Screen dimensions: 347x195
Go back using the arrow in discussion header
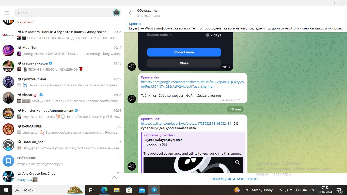131,13
